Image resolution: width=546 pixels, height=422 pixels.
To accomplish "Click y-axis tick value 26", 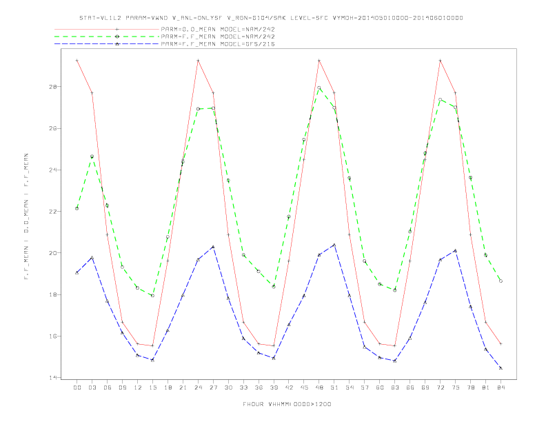I will 52,128.
